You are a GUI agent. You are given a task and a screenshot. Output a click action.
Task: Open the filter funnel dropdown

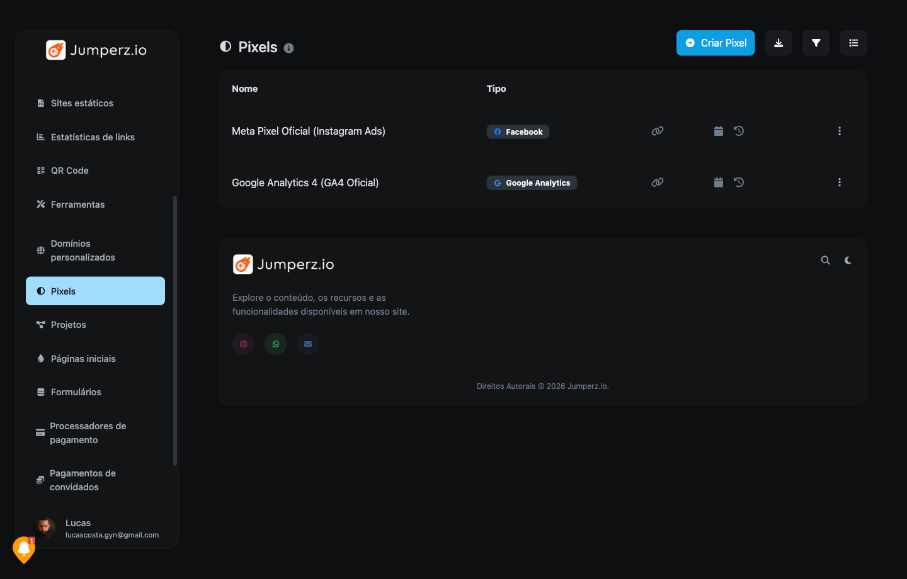816,43
